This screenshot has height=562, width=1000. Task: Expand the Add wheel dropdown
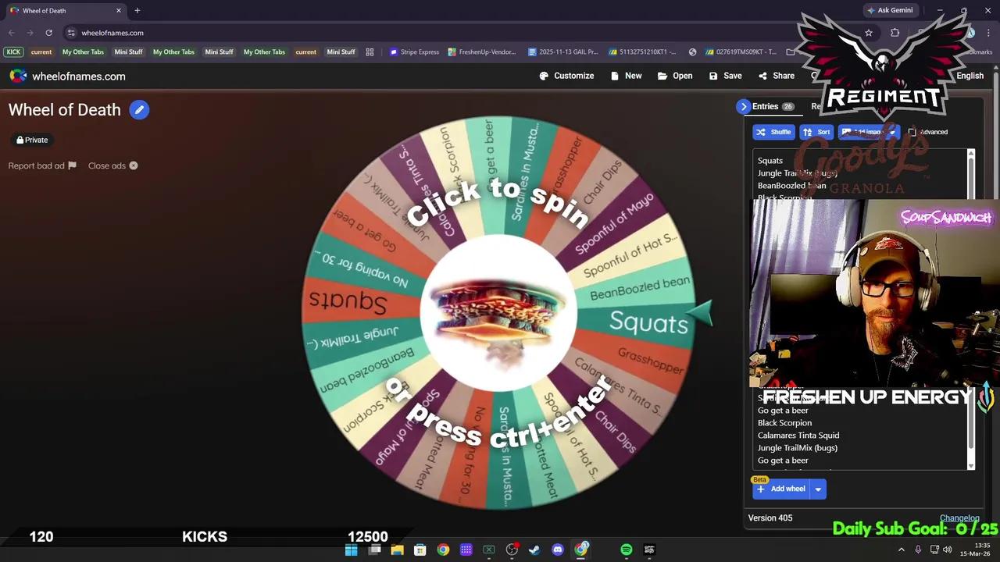(x=817, y=489)
